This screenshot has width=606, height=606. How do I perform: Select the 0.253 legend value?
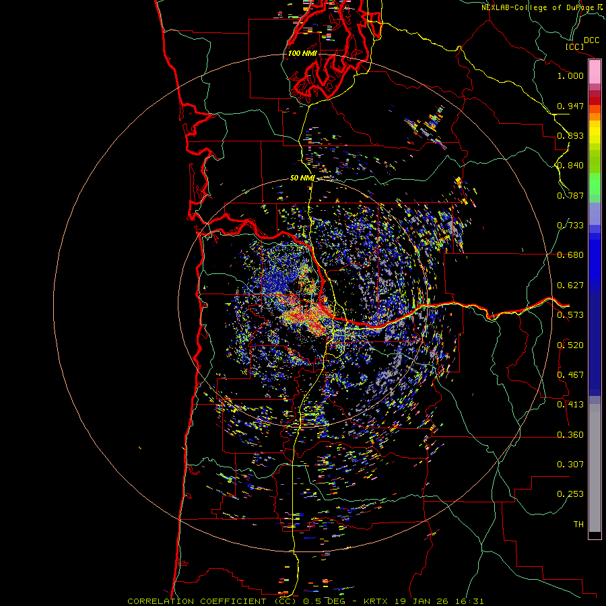(570, 494)
